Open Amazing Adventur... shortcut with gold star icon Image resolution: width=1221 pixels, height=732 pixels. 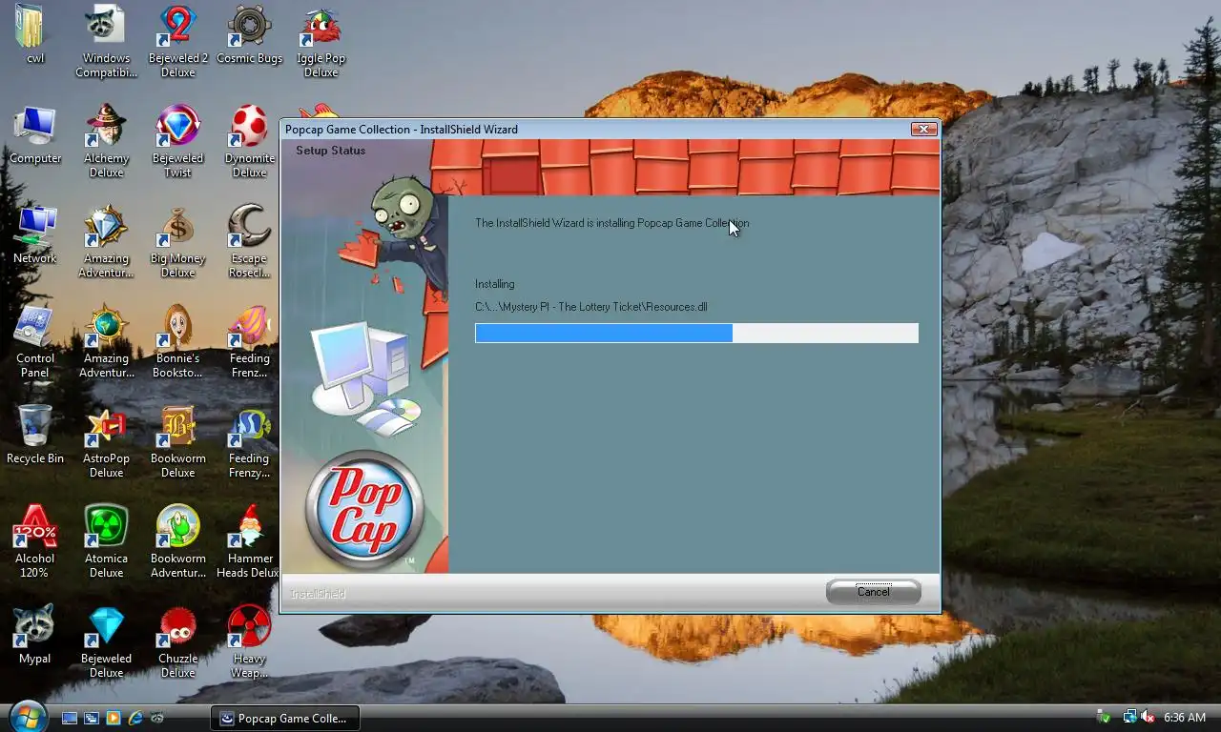tap(106, 242)
